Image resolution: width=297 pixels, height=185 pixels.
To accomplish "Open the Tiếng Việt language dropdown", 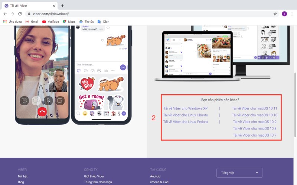I will (239, 173).
